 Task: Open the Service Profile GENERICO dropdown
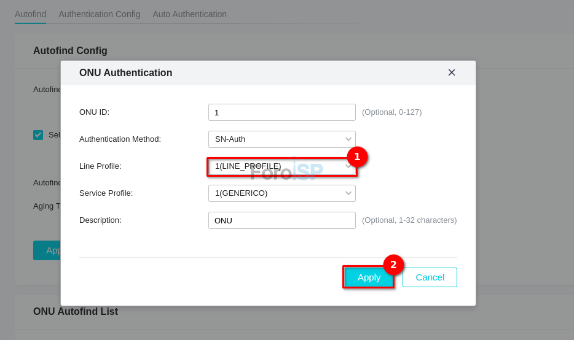[281, 193]
